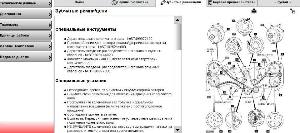Click the НЕ ВРАЩАЙТЕ коленчатый вал instruction
Image resolution: width=300 pixels, height=133 pixels.
point(120,129)
